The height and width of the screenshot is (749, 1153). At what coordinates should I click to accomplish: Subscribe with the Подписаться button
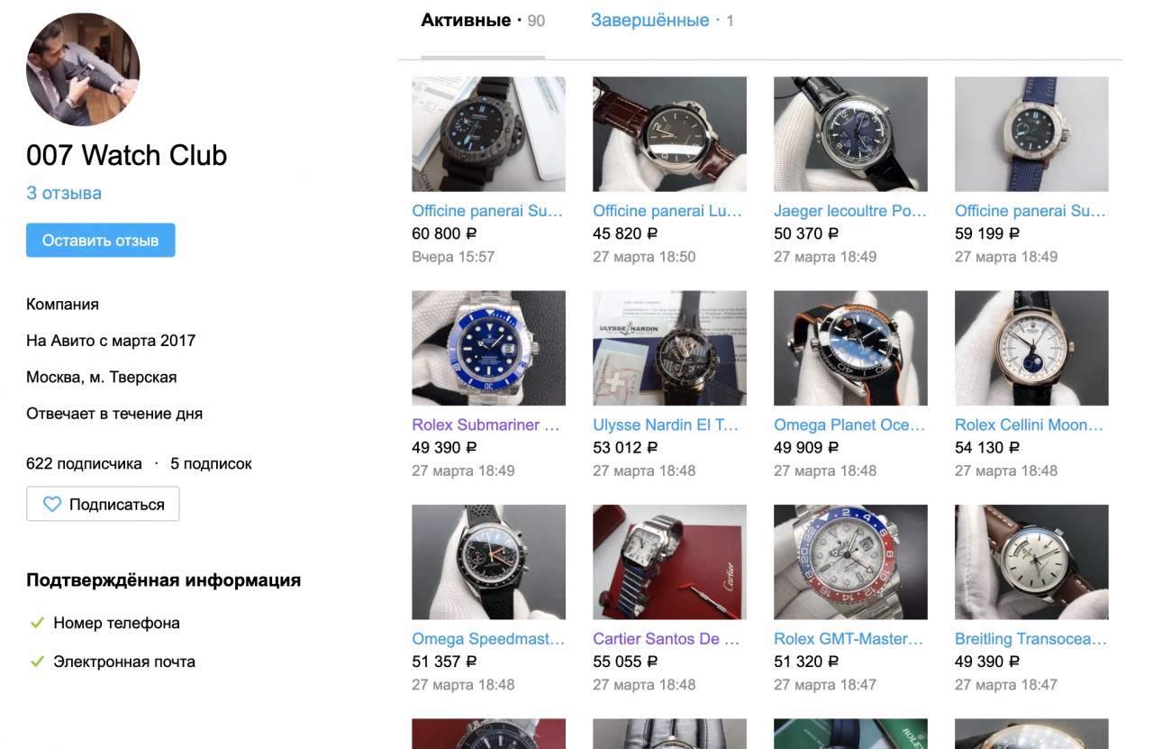103,504
